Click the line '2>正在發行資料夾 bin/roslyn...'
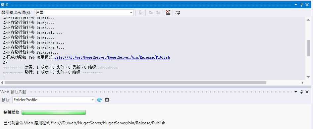 pos(33,32)
